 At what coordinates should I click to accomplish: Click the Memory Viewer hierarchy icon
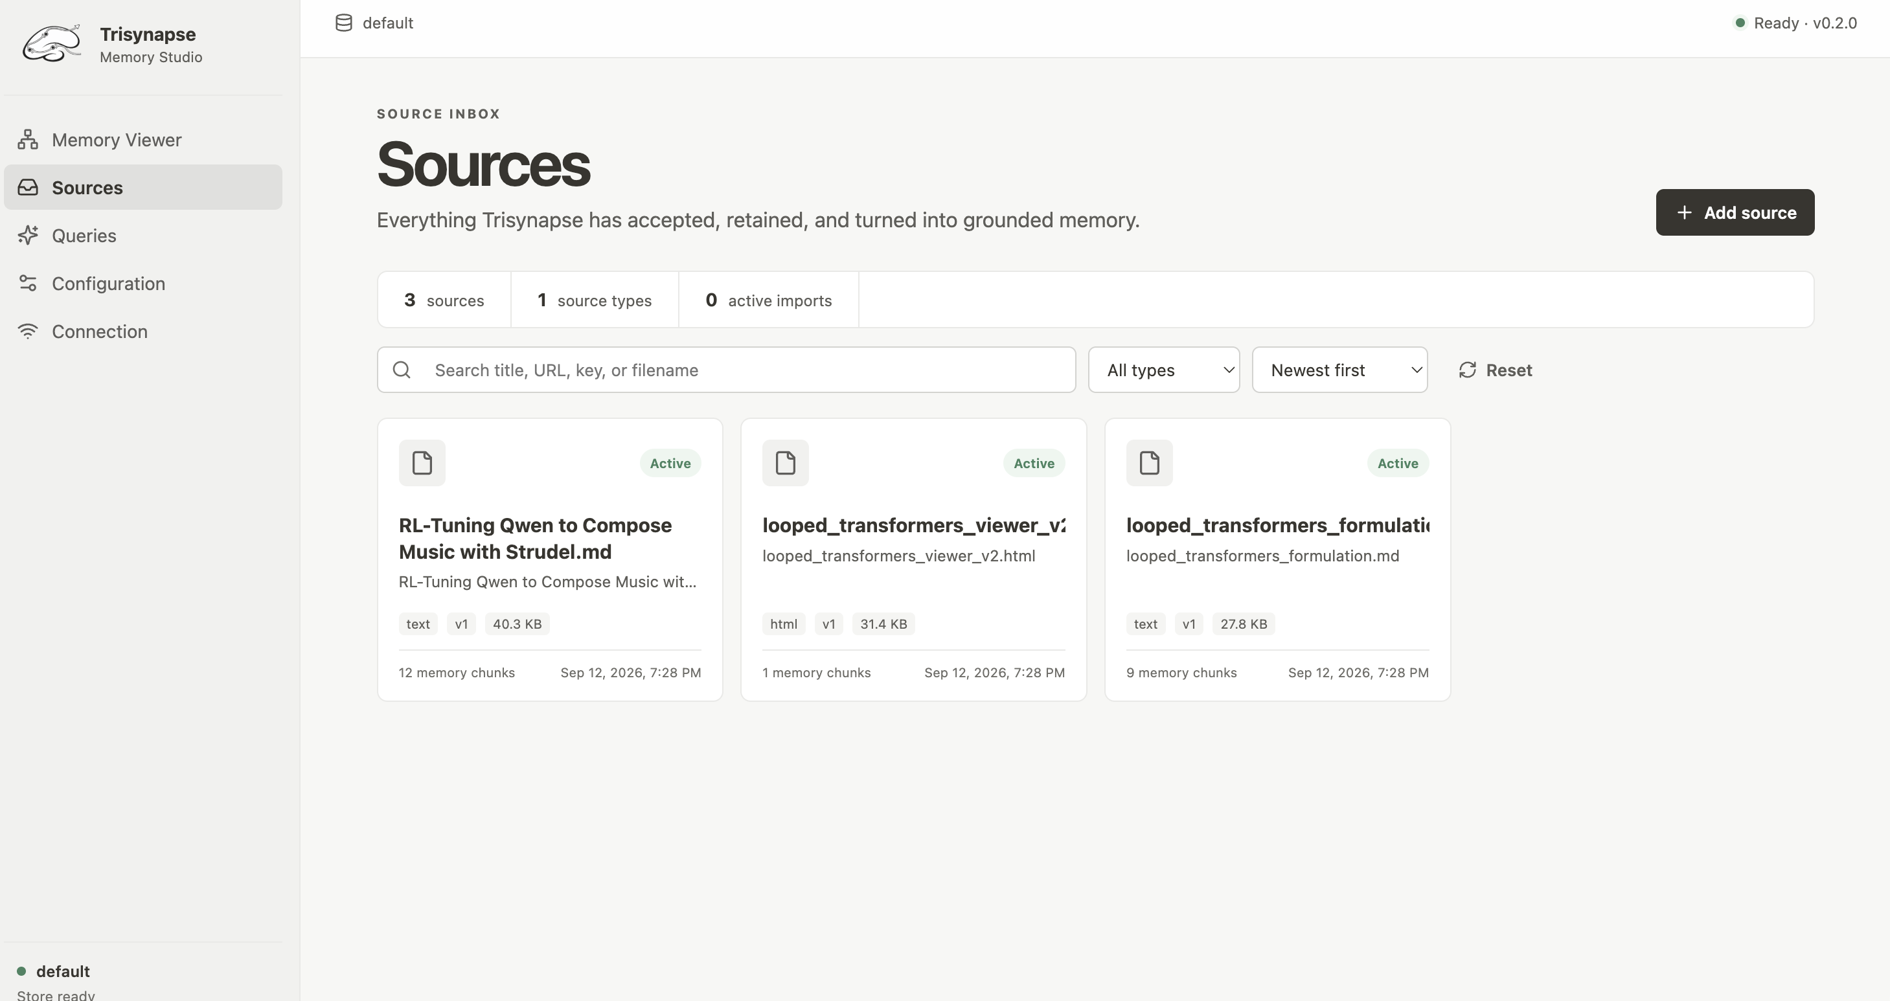pyautogui.click(x=28, y=139)
